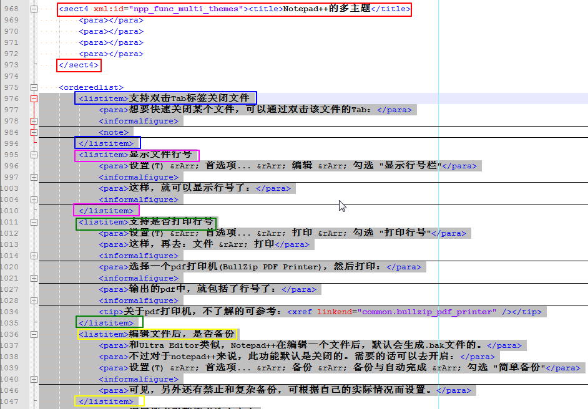Collapse the listitem fold at line 1036
This screenshot has height=409, width=588.
[x=34, y=335]
